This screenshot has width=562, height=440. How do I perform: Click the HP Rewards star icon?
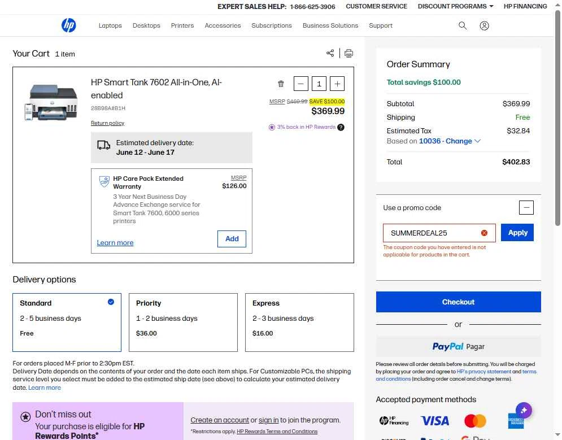(x=272, y=127)
